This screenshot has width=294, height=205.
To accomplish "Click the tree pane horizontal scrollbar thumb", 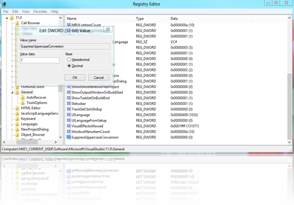I will (x=27, y=142).
